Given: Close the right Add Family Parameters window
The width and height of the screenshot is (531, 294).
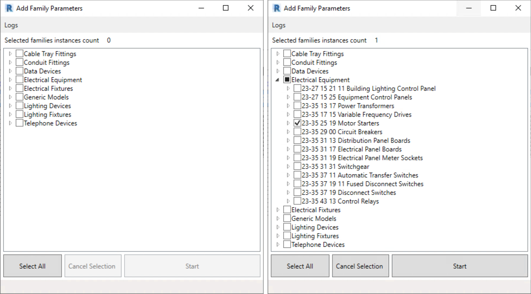Looking at the screenshot, I should click(x=518, y=8).
